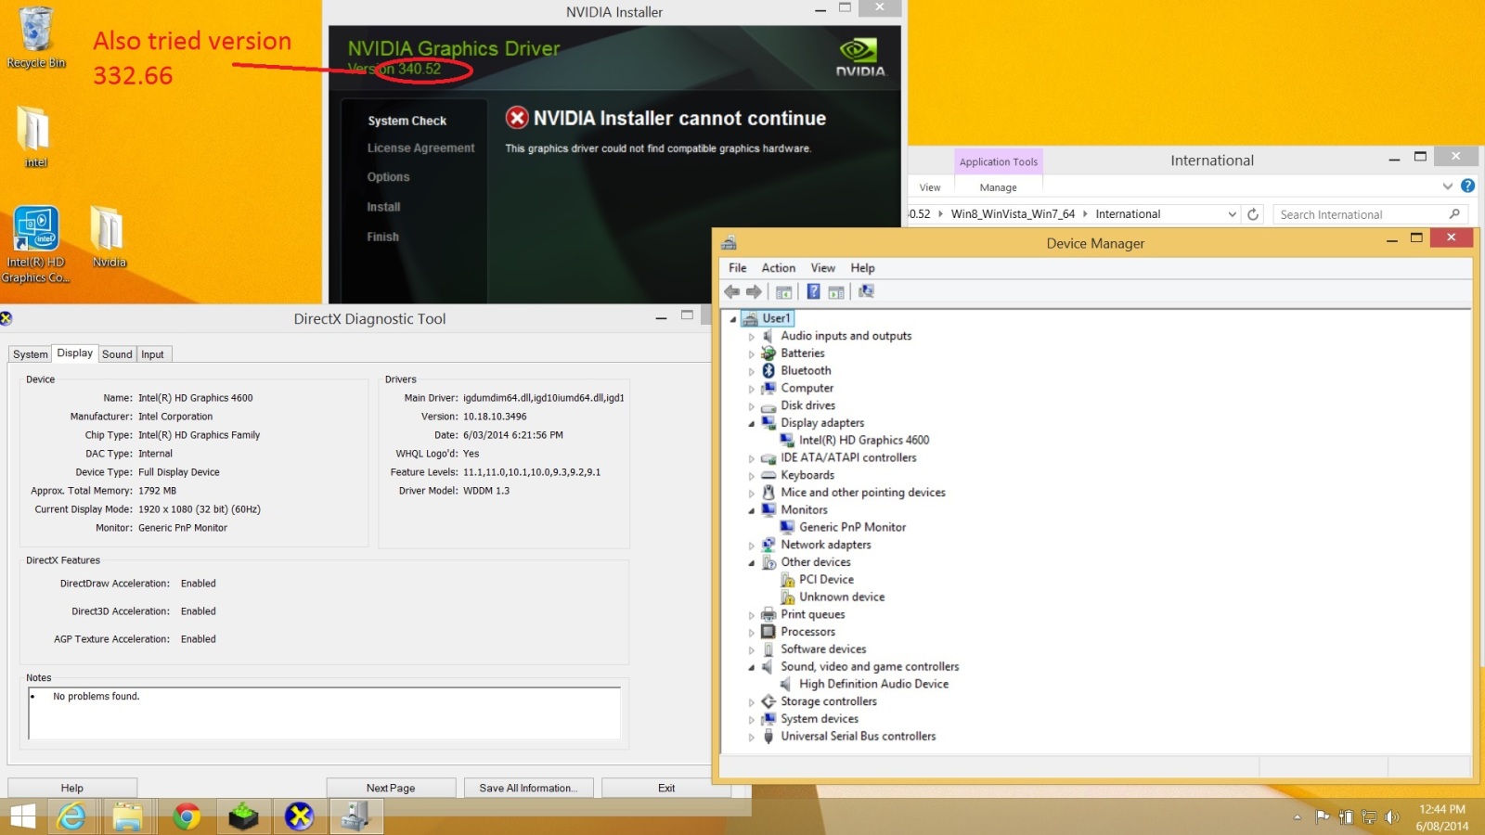
Task: Switch to Sound tab in DirectX Diagnostic Tool
Action: (x=117, y=354)
